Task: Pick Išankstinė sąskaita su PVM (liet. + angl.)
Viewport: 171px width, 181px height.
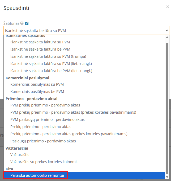Action: [51, 64]
